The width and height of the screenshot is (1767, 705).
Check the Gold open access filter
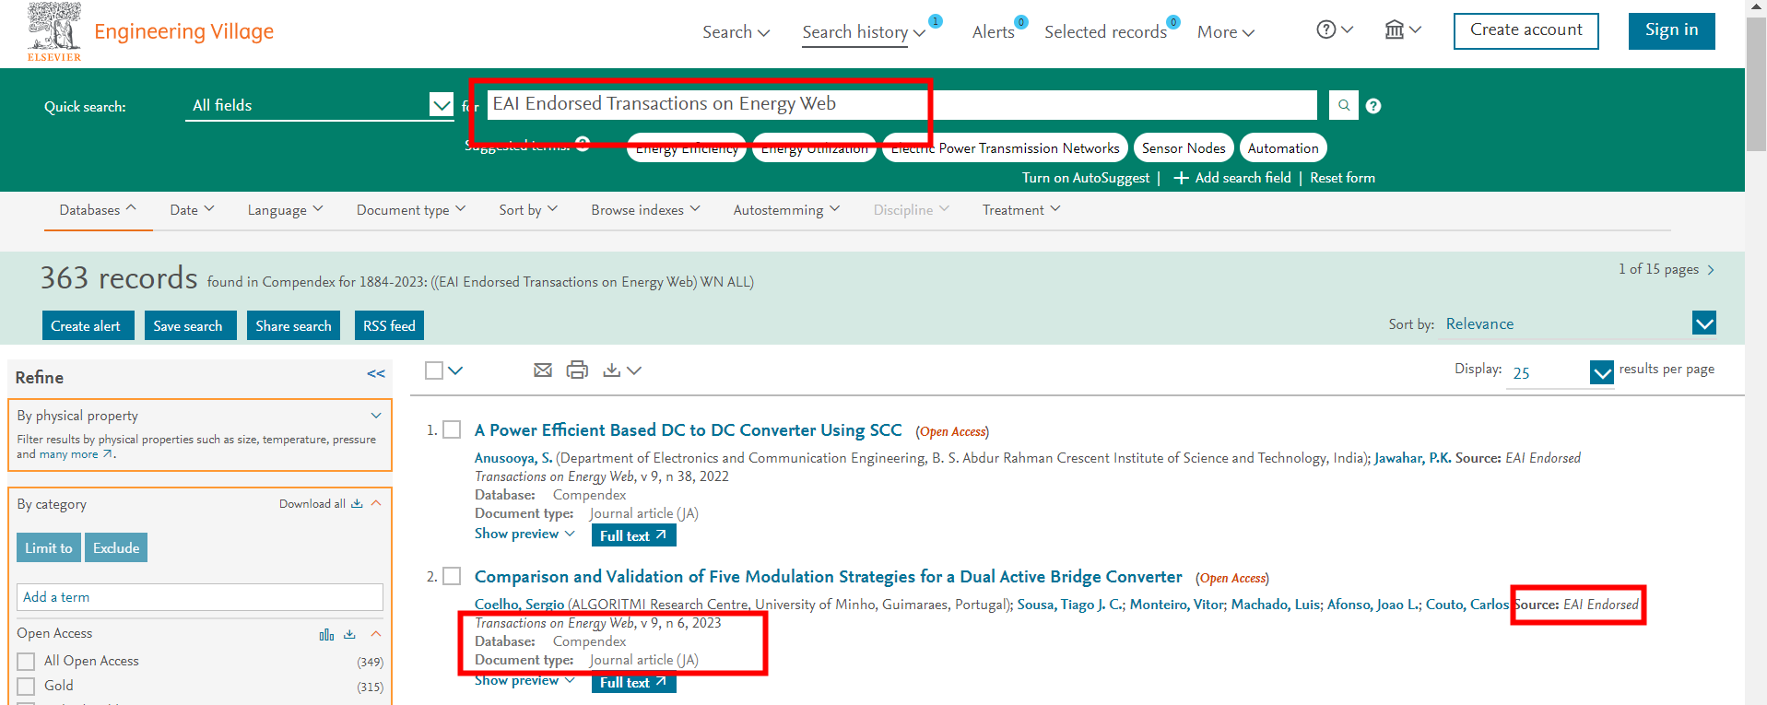pos(27,686)
